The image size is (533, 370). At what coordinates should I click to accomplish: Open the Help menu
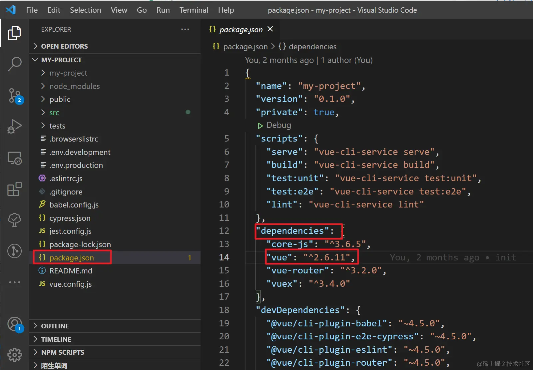pos(226,10)
